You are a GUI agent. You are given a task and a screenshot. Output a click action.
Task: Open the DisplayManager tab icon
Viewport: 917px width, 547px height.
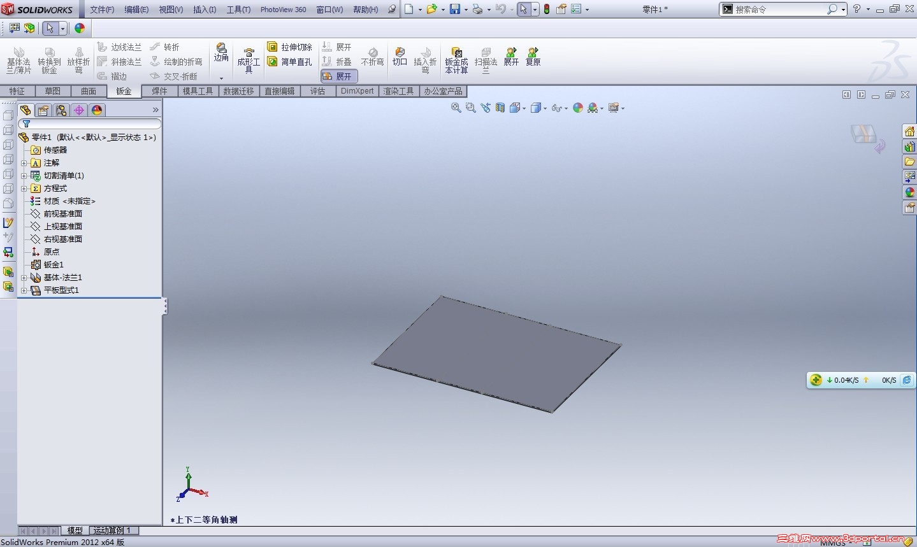(97, 110)
